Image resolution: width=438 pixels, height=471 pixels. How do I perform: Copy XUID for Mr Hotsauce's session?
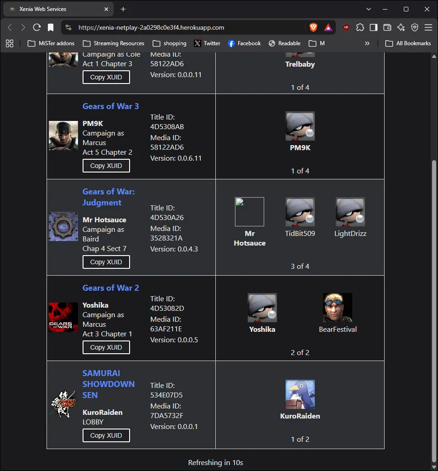pos(106,262)
